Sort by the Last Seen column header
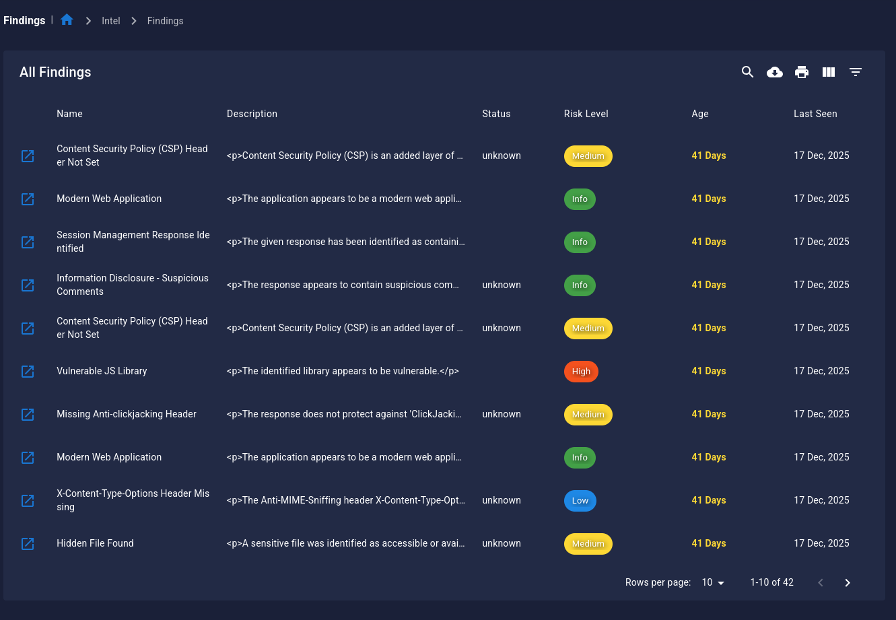Screen dimensions: 896x620 [815, 114]
